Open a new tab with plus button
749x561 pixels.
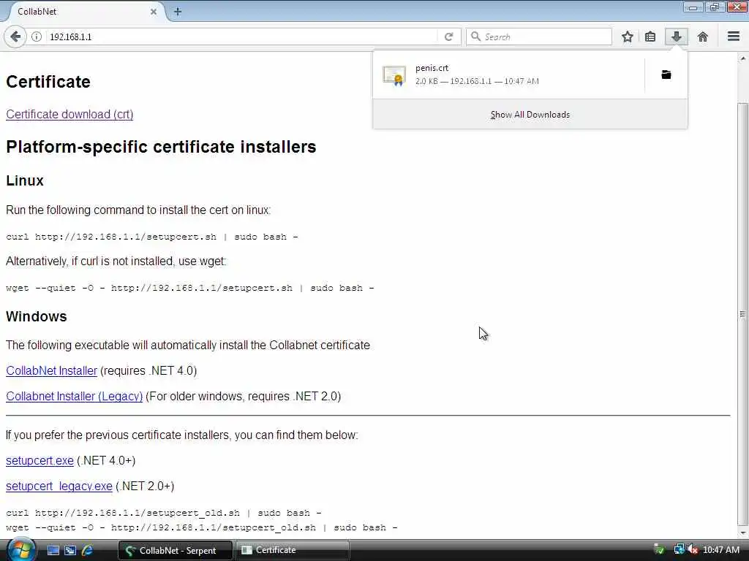177,12
